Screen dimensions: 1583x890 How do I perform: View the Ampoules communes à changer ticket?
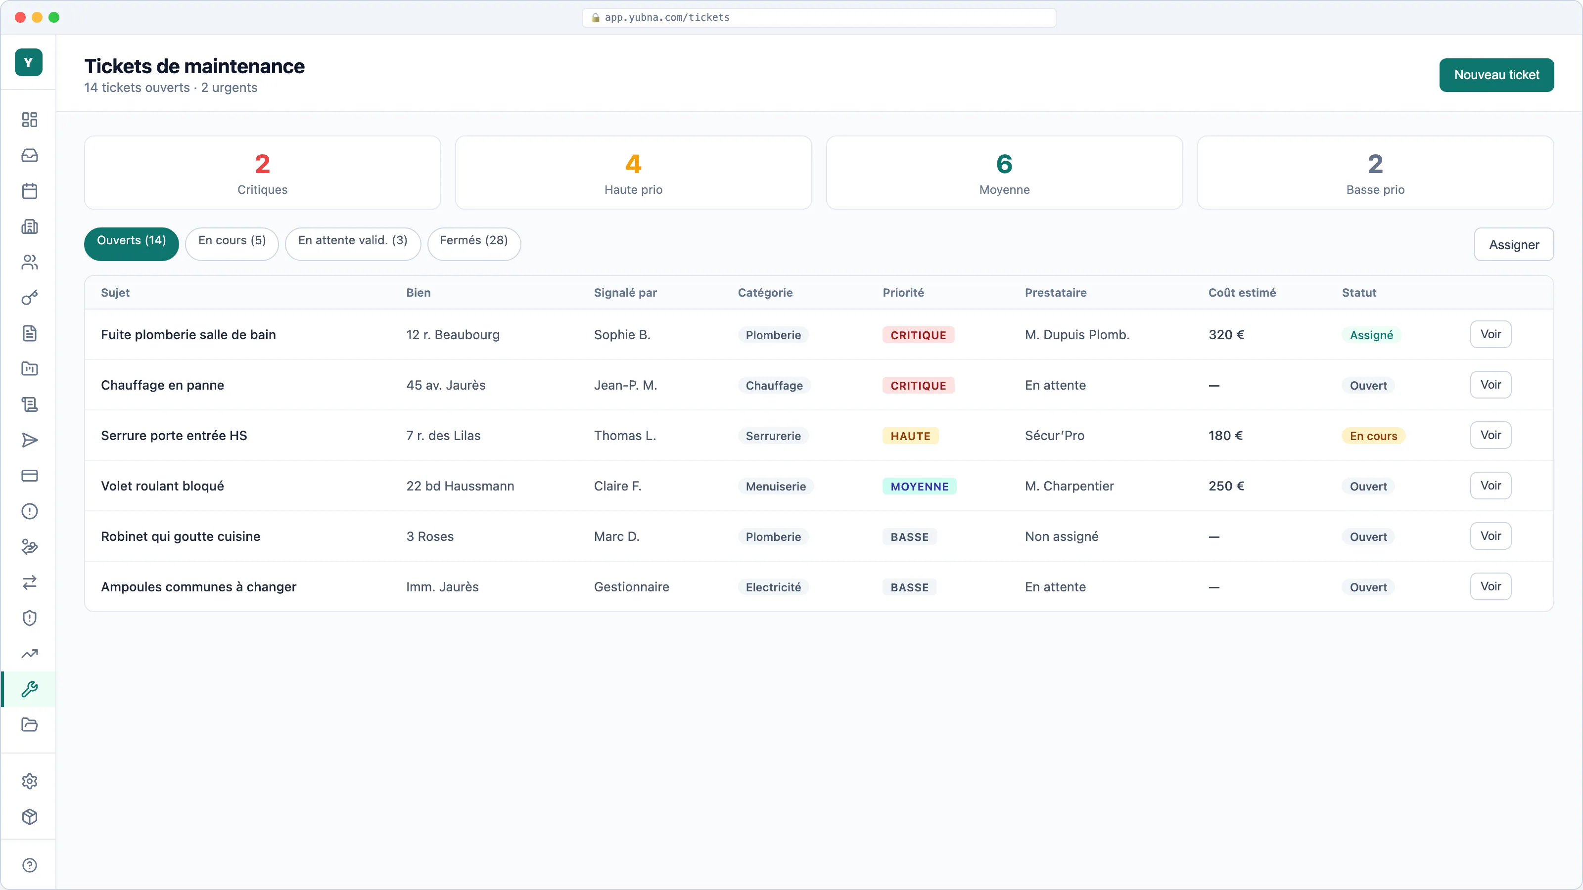[1491, 586]
